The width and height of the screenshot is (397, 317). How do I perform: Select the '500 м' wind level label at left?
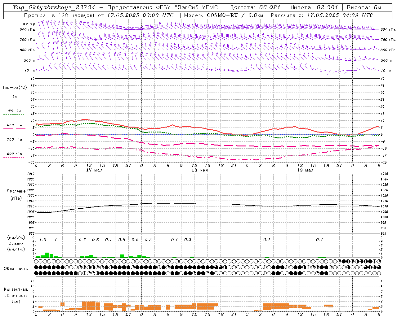point(29,60)
